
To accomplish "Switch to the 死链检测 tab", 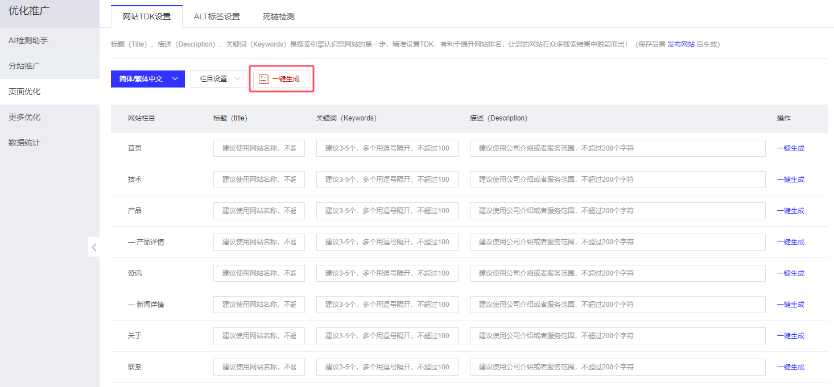I will coord(278,16).
